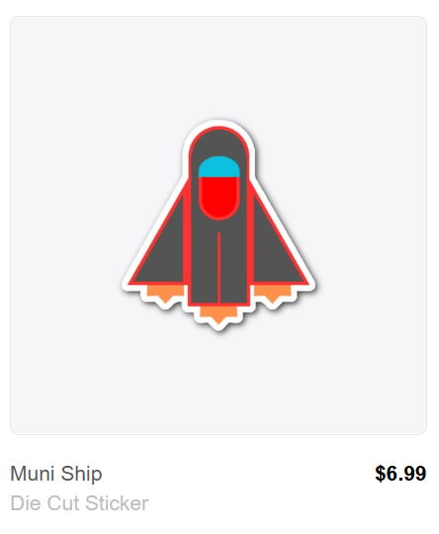Click the red capsule on the rocket
This screenshot has height=534, width=439.
coord(219,198)
